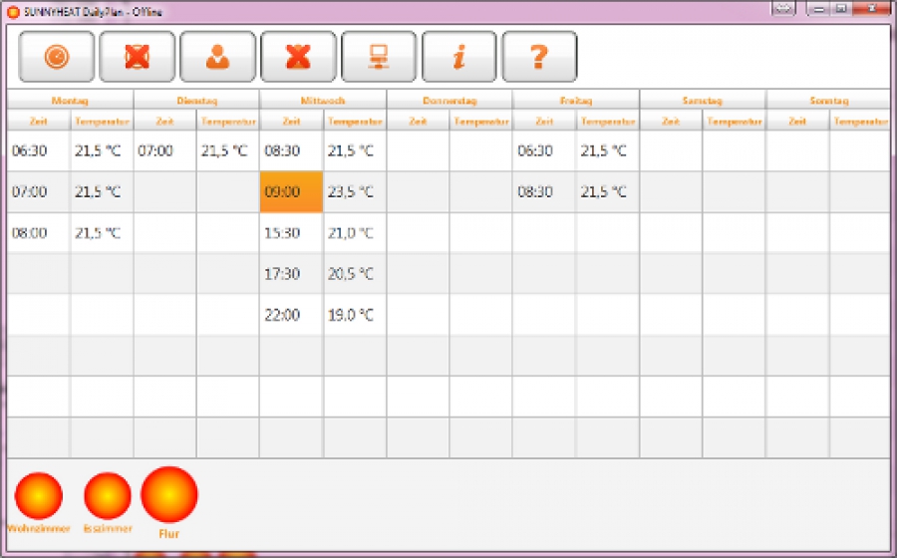Click the Mittwoch day header
Viewport: 897px width, 558px height.
tap(323, 101)
